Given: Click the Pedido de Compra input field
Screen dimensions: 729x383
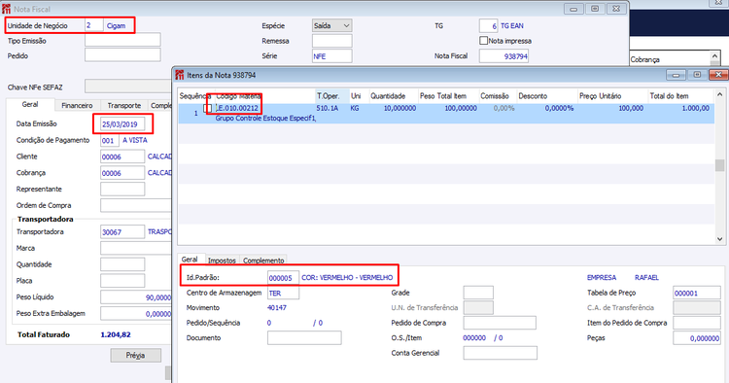Looking at the screenshot, I should click(x=500, y=323).
